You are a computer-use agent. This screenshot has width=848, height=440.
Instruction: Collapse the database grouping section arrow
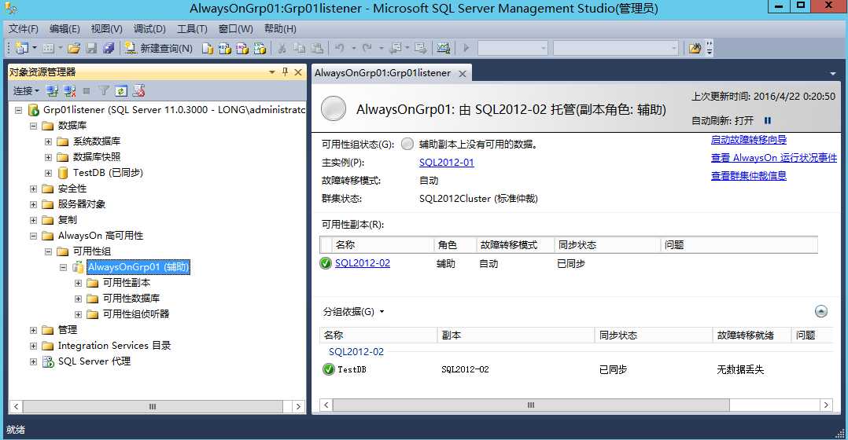[821, 311]
